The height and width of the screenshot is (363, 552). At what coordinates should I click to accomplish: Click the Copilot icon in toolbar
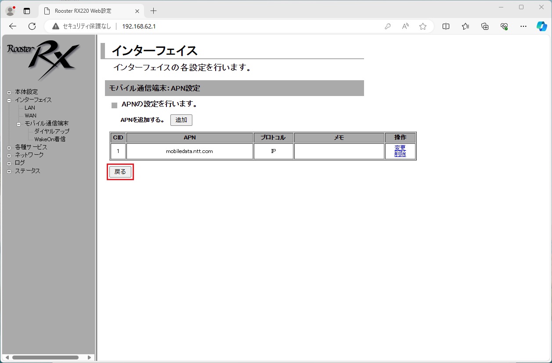pyautogui.click(x=541, y=26)
